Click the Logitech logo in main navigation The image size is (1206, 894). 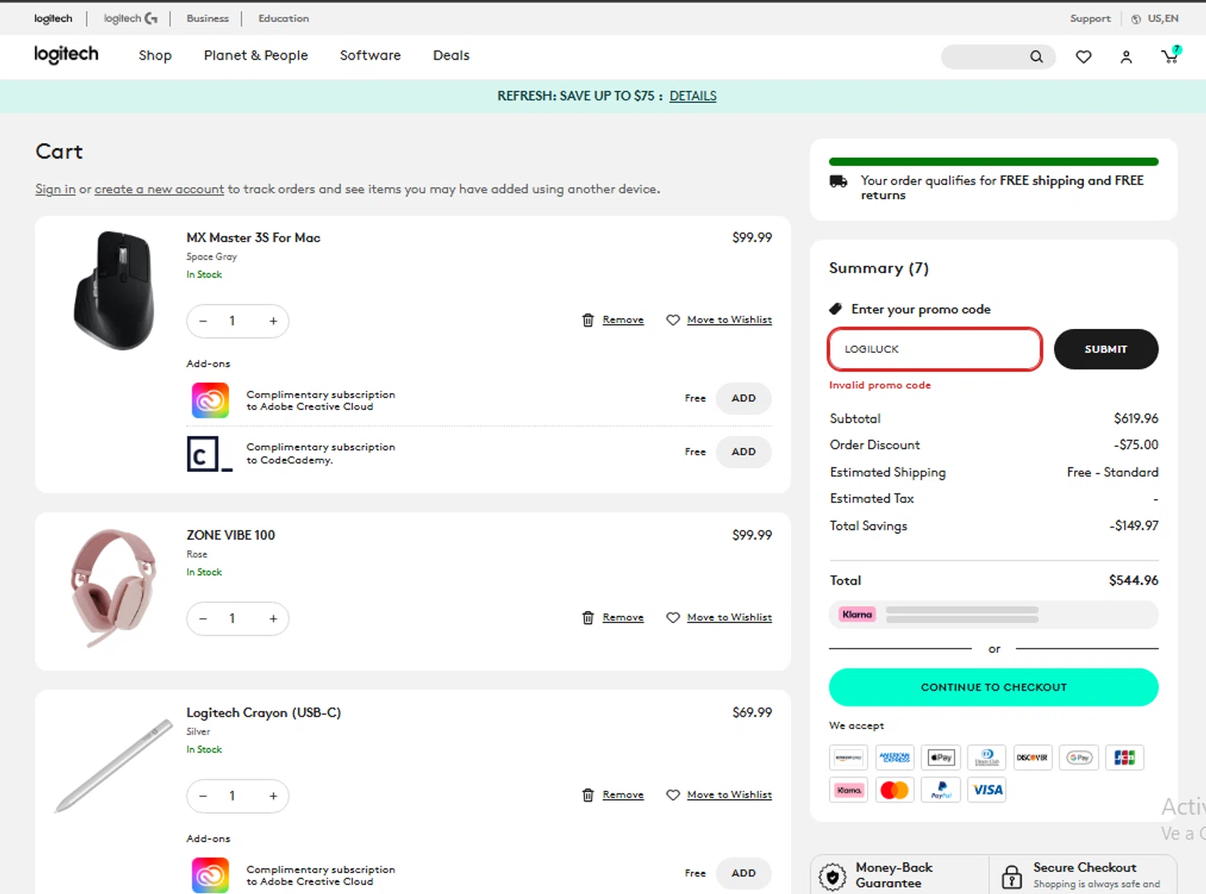pyautogui.click(x=66, y=55)
